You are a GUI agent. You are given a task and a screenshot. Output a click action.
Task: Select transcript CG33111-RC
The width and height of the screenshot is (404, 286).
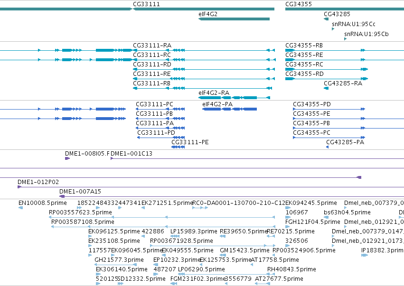(x=152, y=55)
